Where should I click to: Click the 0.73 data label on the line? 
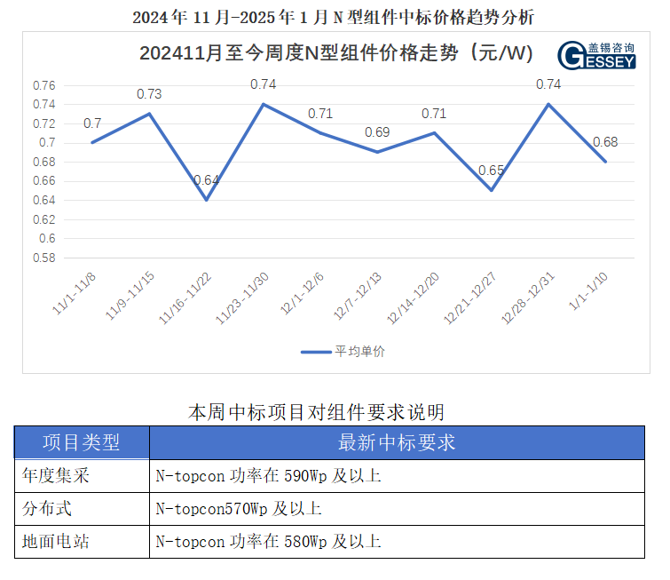[148, 94]
